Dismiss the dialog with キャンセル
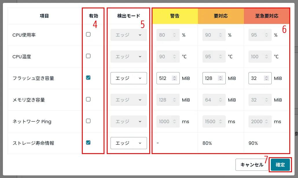The height and width of the screenshot is (178, 298). pos(252,165)
